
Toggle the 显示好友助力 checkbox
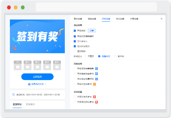click(75, 46)
